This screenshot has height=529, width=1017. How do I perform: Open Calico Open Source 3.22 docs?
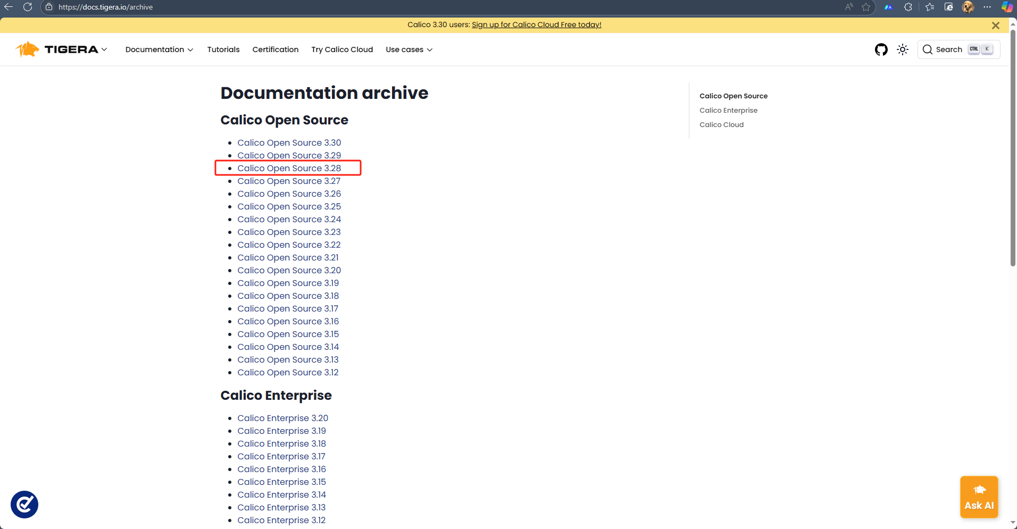click(x=289, y=245)
